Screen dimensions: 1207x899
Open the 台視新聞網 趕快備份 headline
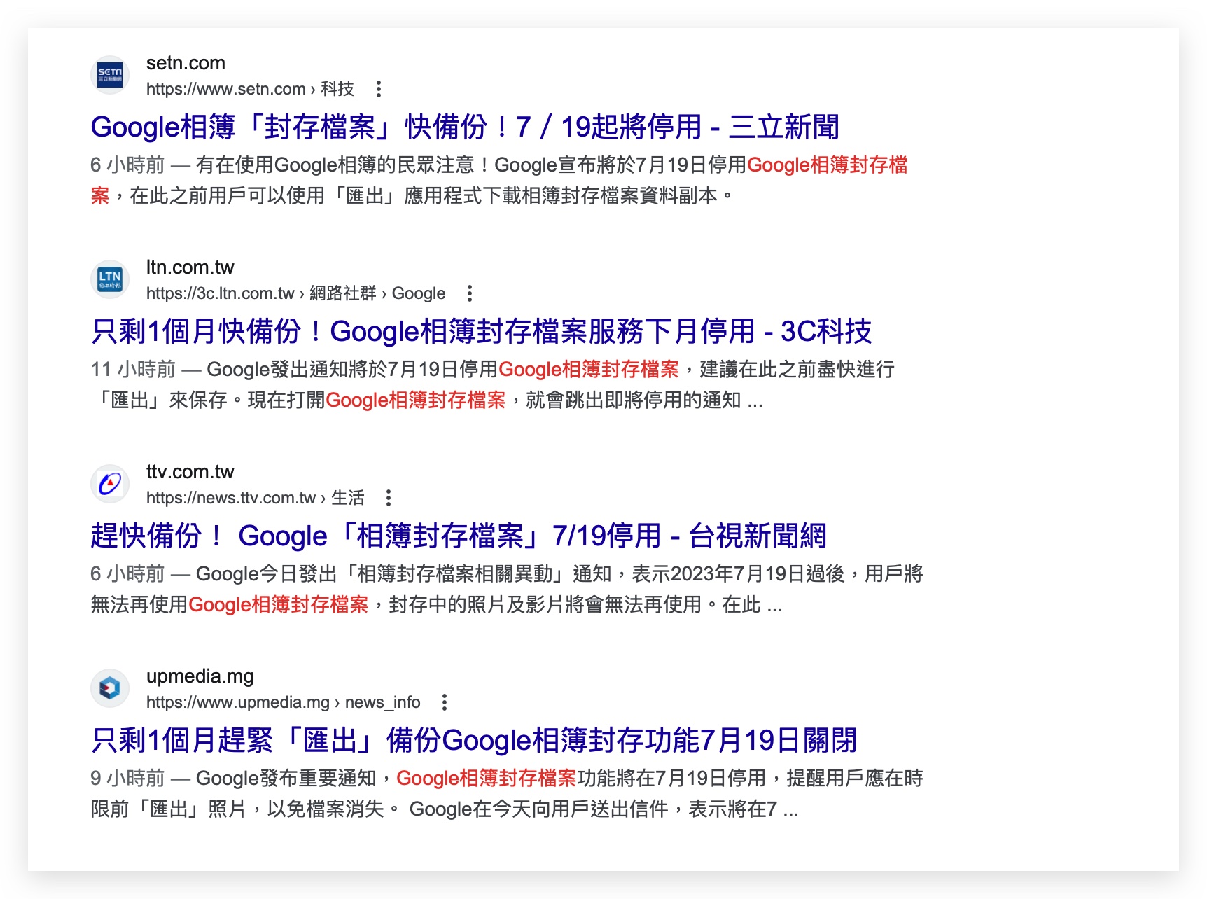pyautogui.click(x=459, y=536)
